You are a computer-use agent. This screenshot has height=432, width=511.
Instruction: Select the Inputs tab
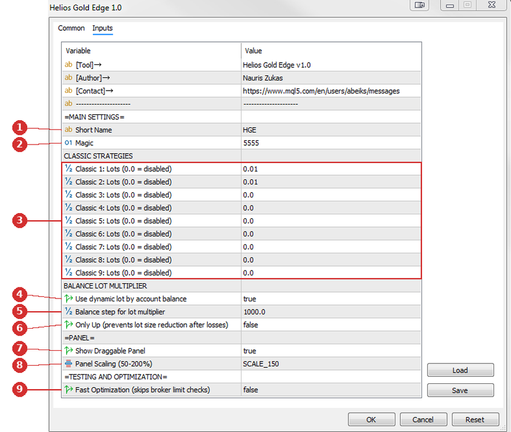coord(102,28)
